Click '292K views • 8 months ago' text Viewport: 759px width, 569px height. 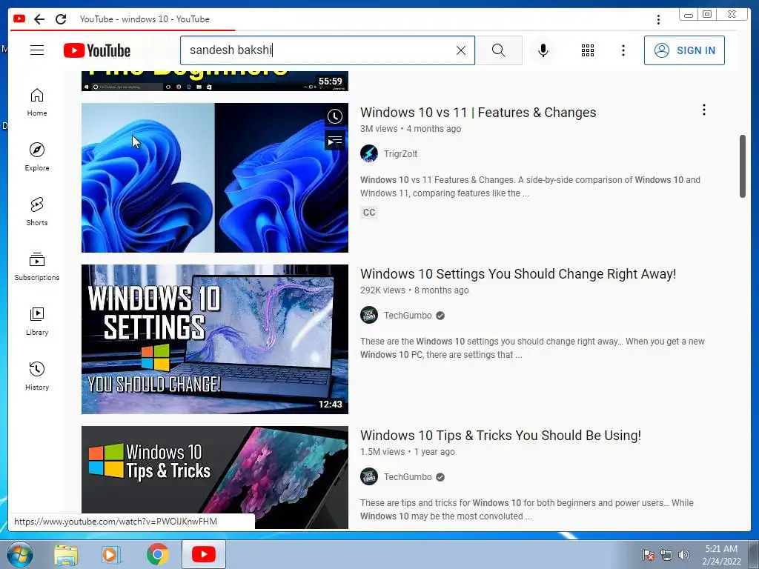414,290
